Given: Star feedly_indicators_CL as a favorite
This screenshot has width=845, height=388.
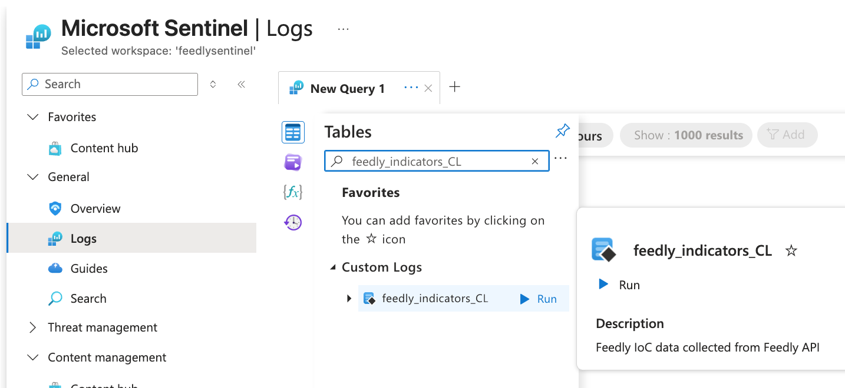Looking at the screenshot, I should pyautogui.click(x=791, y=251).
